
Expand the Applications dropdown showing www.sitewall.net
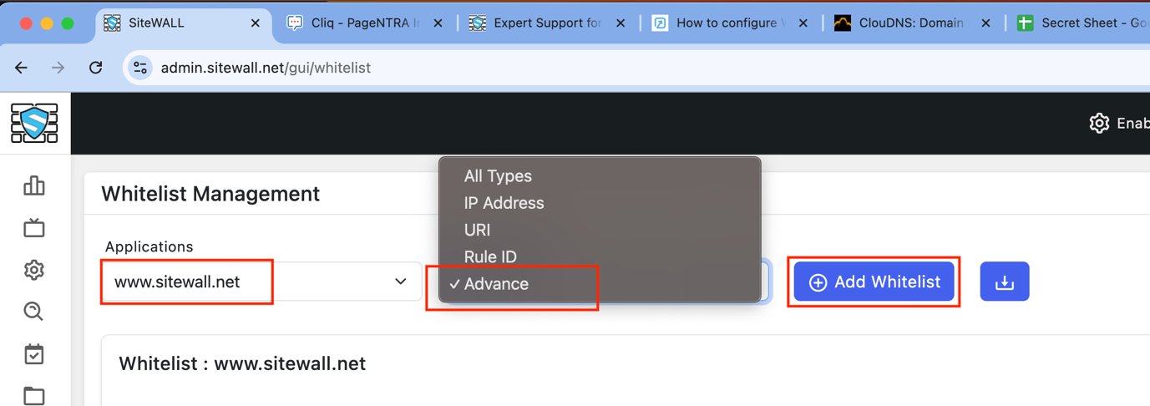point(261,282)
